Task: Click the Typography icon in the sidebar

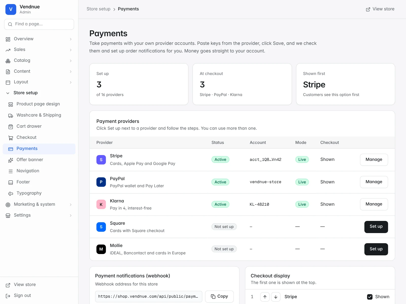Action: click(x=11, y=193)
